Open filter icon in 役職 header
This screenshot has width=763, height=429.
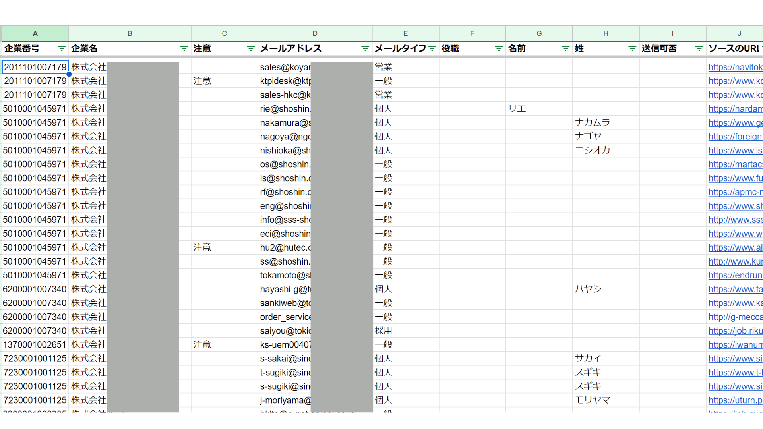[498, 49]
